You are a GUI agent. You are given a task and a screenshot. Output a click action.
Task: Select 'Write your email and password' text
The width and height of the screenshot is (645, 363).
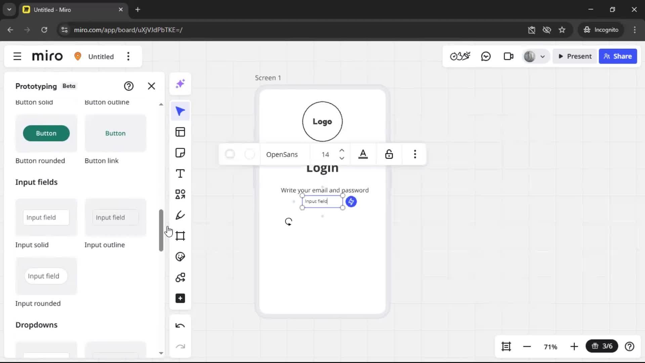325,190
